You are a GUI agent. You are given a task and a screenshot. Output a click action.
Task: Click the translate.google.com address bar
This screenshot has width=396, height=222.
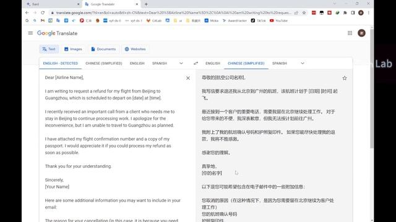click(x=173, y=12)
